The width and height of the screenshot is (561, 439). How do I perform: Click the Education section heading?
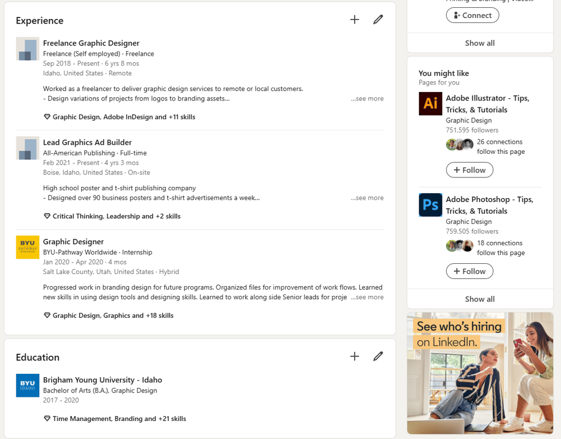[38, 358]
